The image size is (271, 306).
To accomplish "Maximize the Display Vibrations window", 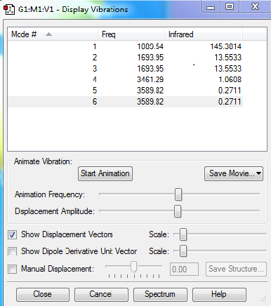I will [230, 7].
